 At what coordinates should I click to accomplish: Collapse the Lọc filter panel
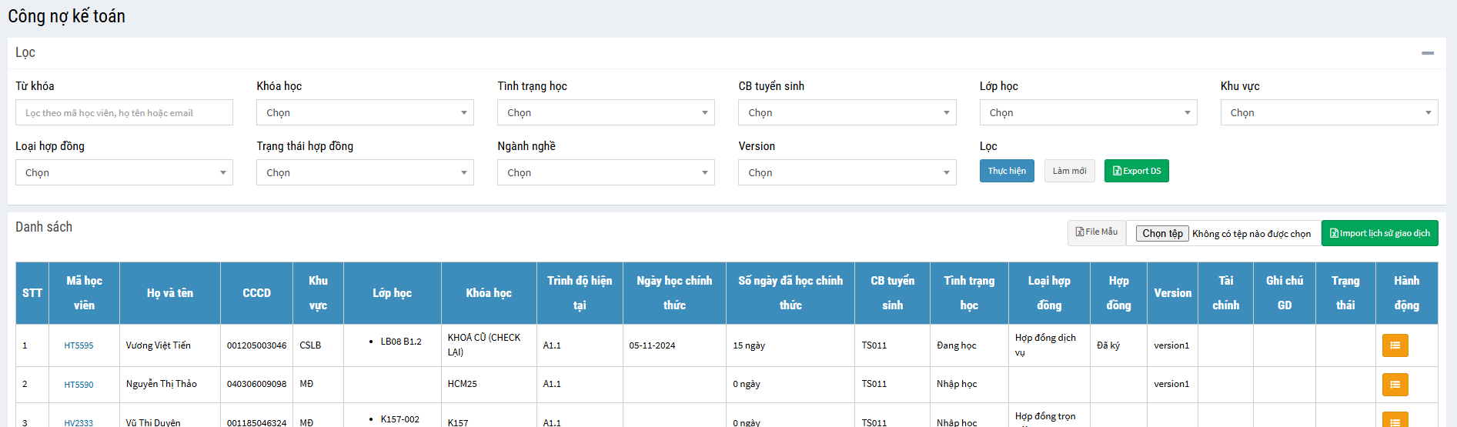pyautogui.click(x=1427, y=53)
